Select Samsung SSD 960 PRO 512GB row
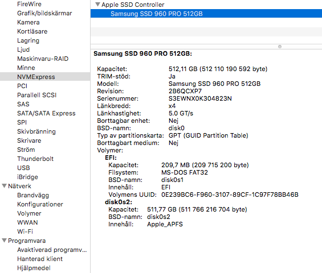 206,14
